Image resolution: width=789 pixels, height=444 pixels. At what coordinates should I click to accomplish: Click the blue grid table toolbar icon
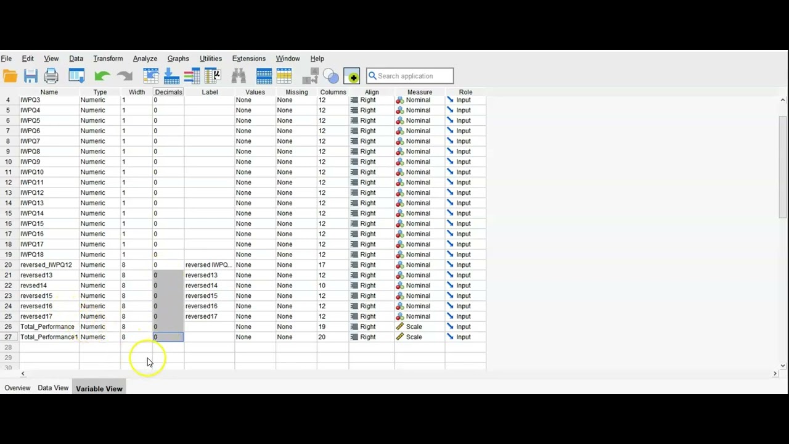(x=264, y=76)
